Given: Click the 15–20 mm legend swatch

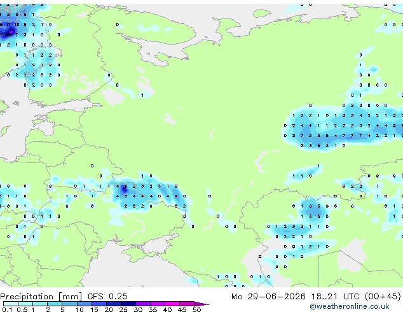Looking at the screenshot, I should coord(99,304).
